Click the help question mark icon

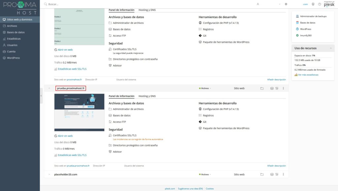[x=320, y=4]
